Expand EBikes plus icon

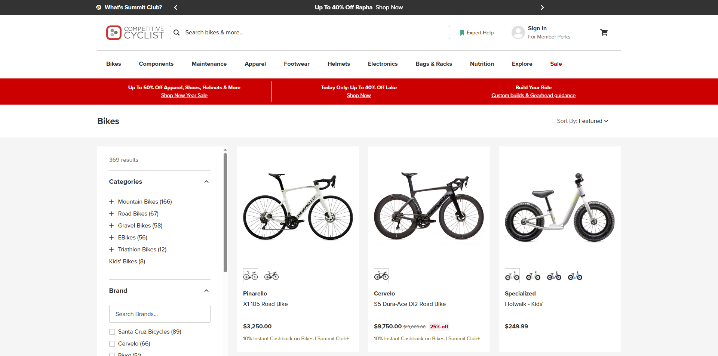pos(111,238)
